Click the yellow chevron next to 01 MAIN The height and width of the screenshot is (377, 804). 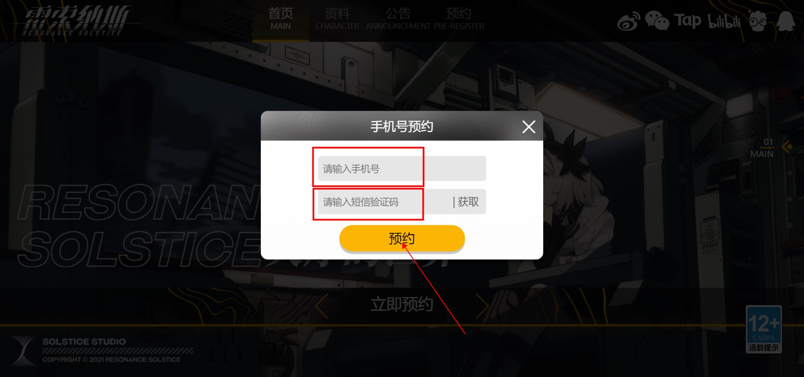click(x=787, y=147)
